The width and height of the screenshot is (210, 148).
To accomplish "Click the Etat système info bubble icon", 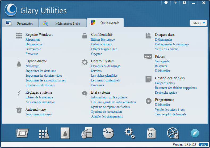I will click(85, 93).
